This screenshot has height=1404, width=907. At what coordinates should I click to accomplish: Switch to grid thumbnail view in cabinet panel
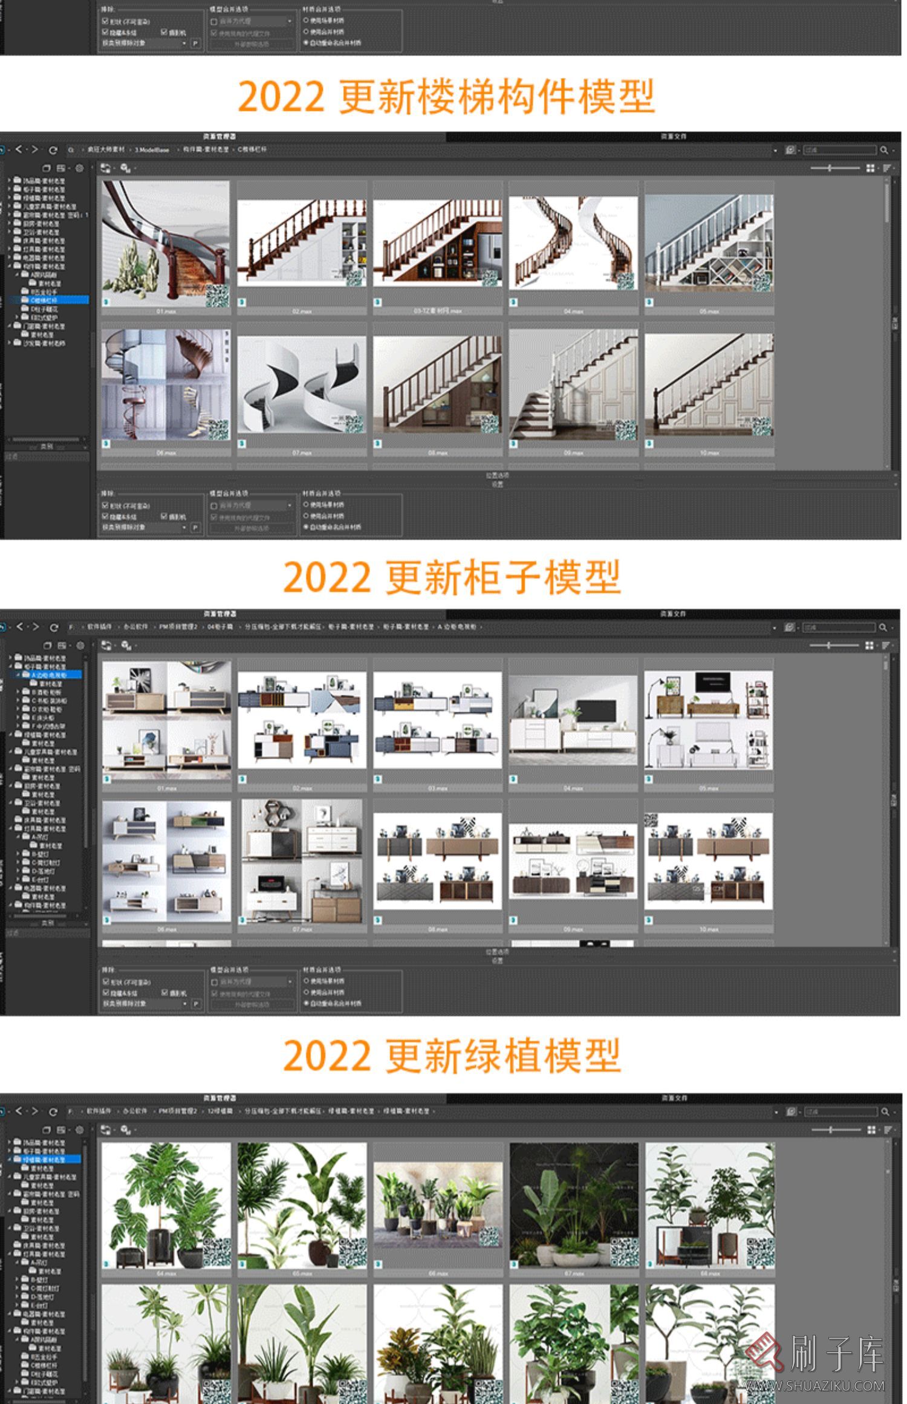tap(870, 645)
